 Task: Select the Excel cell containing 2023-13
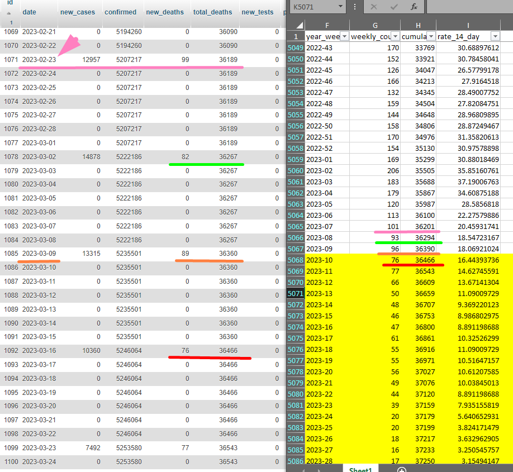tap(327, 293)
